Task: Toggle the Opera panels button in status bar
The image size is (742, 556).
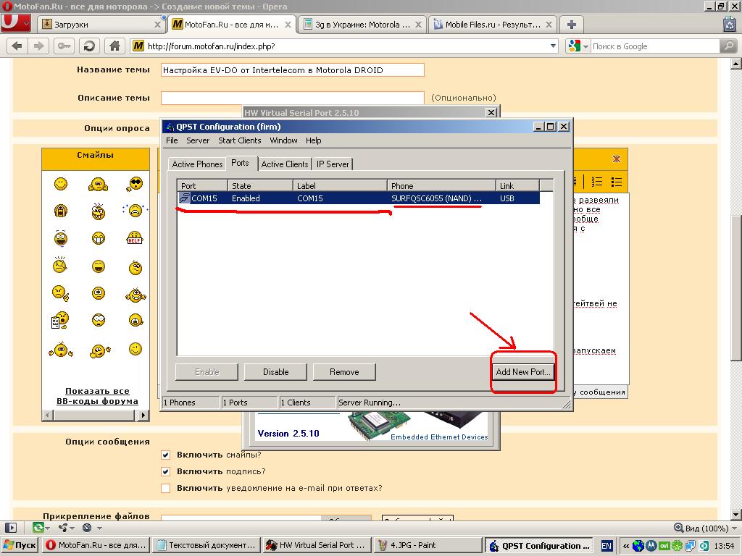Action: 10,528
